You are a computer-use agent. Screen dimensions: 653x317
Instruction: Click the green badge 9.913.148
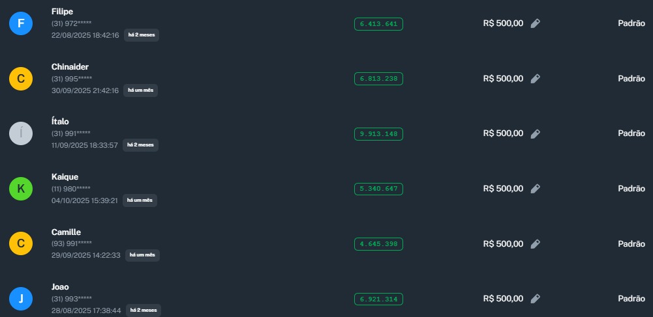[x=378, y=134]
